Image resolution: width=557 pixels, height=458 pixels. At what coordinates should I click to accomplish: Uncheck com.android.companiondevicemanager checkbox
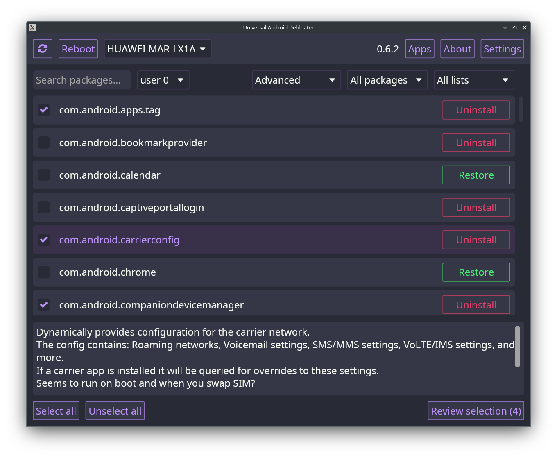(x=44, y=305)
